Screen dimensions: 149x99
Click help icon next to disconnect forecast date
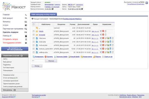(x=53, y=9)
